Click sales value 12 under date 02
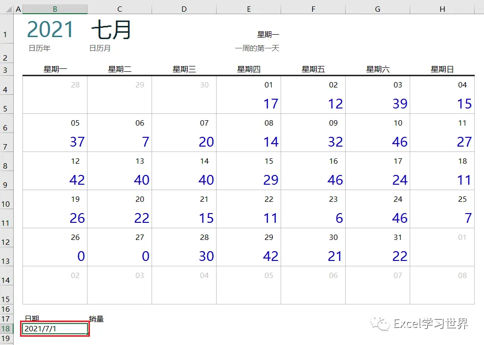Screen dimensions: 484x345 point(335,104)
